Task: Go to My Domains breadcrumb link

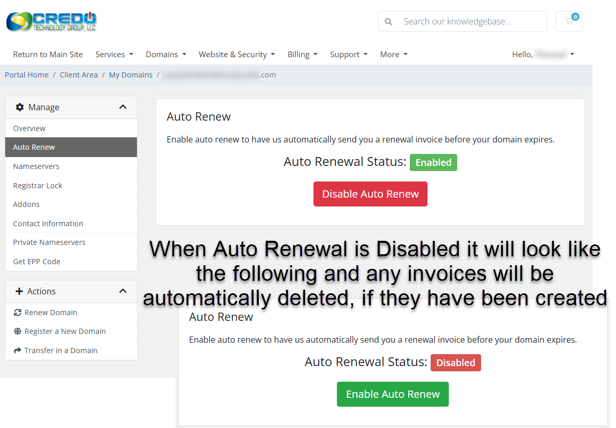Action: click(131, 75)
